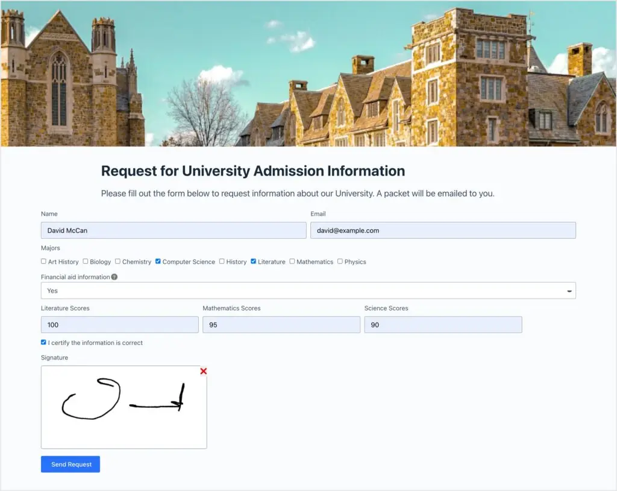Click the Name field containing David McCan
This screenshot has height=491, width=617.
click(x=174, y=230)
